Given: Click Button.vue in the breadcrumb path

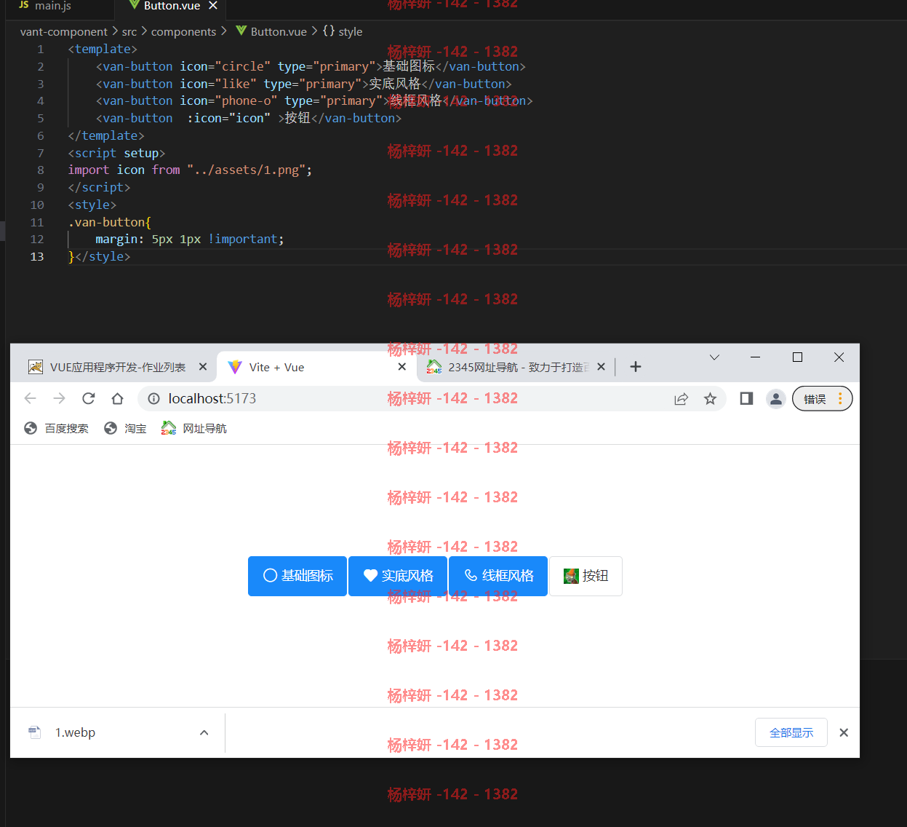Looking at the screenshot, I should 271,32.
